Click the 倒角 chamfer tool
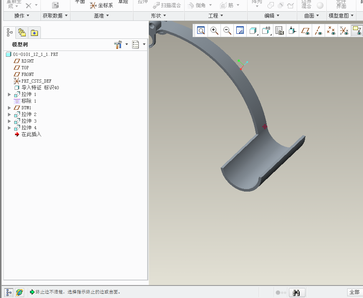Image resolution: width=363 pixels, height=298 pixels. 197,5
